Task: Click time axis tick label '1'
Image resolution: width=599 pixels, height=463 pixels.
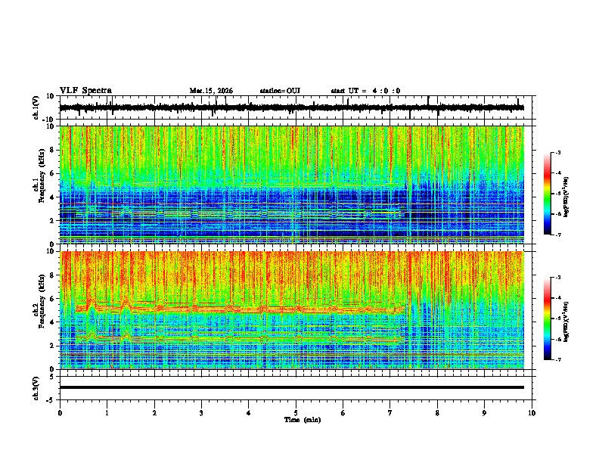Action: click(x=107, y=413)
